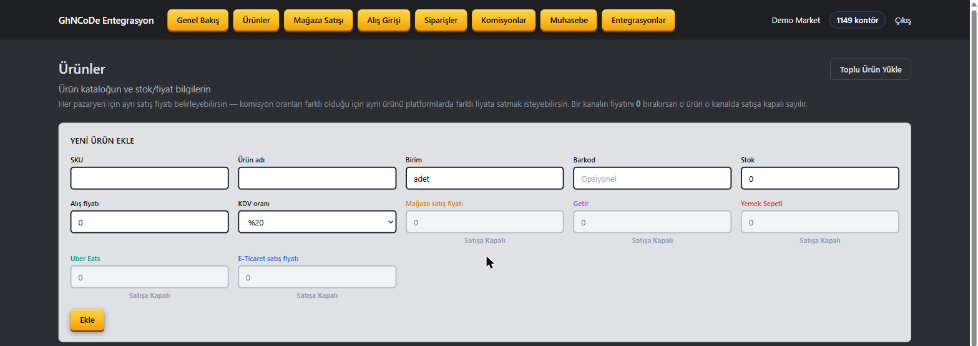Click the Ürünler page heading
The height and width of the screenshot is (346, 978).
82,69
